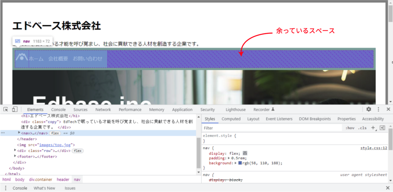Select the Styles sidebar tab

(210, 119)
